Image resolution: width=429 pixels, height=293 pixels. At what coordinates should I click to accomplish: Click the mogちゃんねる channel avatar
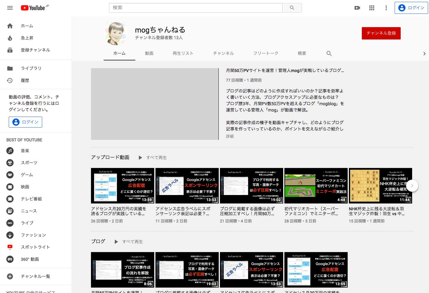coord(116,33)
